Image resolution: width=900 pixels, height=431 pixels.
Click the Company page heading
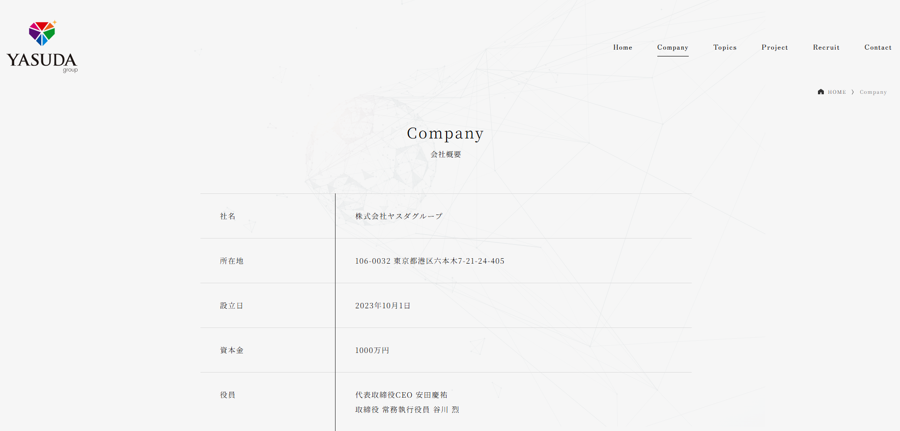446,134
